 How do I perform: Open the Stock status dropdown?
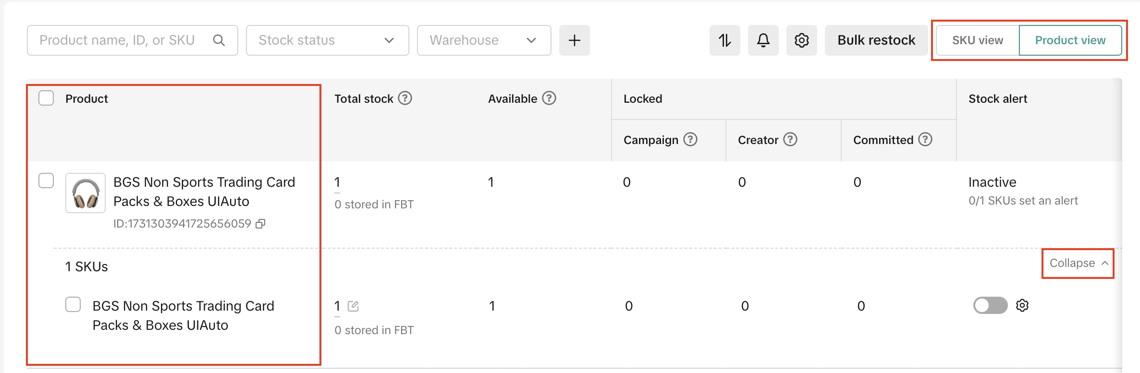[327, 40]
